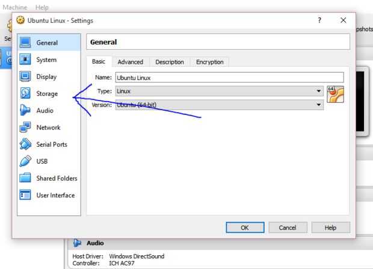The width and height of the screenshot is (373, 269).
Task: Open the Shared Folders settings category
Action: pyautogui.click(x=49, y=178)
